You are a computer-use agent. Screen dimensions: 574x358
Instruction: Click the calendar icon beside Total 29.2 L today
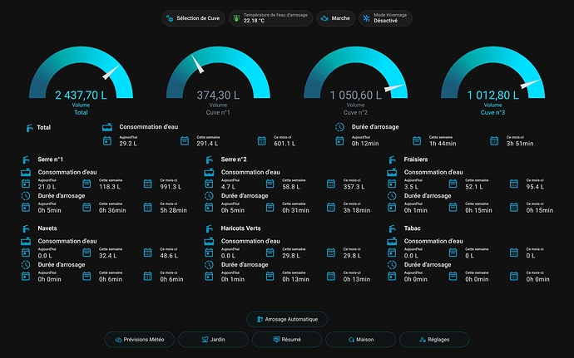pos(106,140)
